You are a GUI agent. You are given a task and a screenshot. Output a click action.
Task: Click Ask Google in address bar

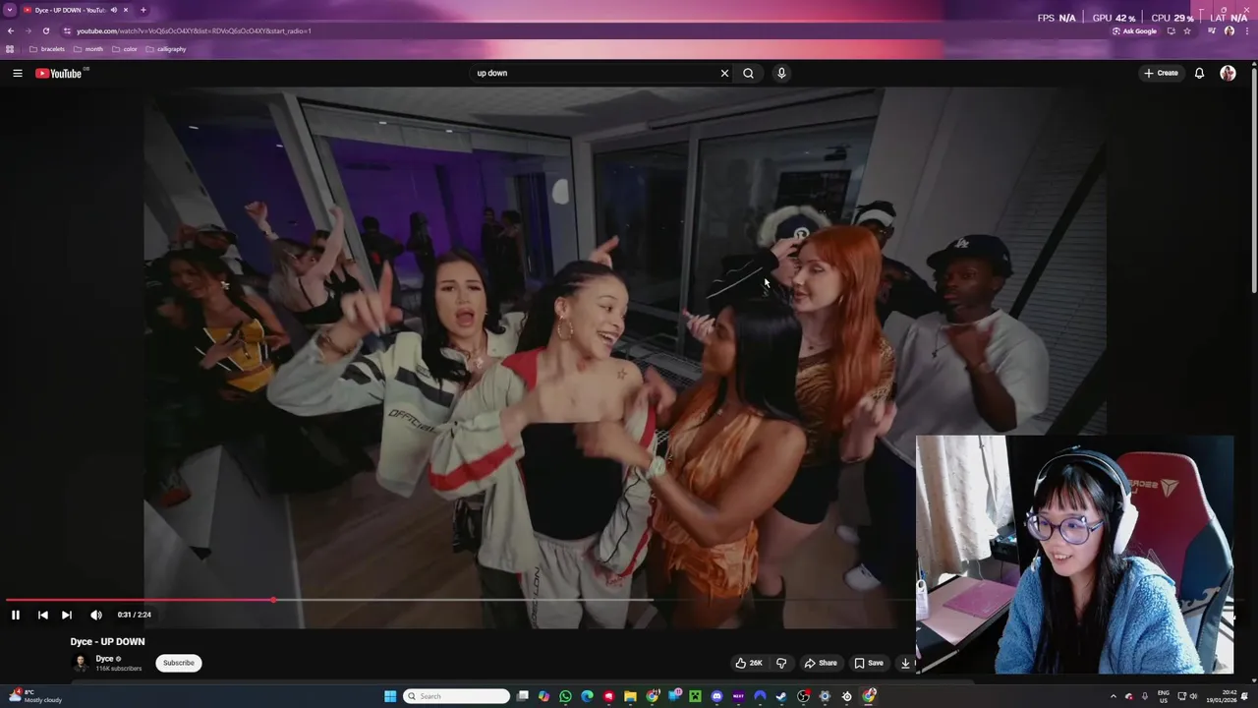1134,30
